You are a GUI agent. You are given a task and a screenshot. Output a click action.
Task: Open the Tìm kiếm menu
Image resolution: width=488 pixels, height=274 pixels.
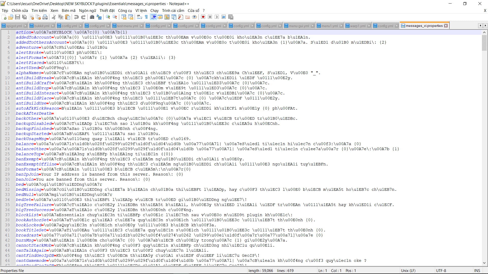[x=39, y=11]
